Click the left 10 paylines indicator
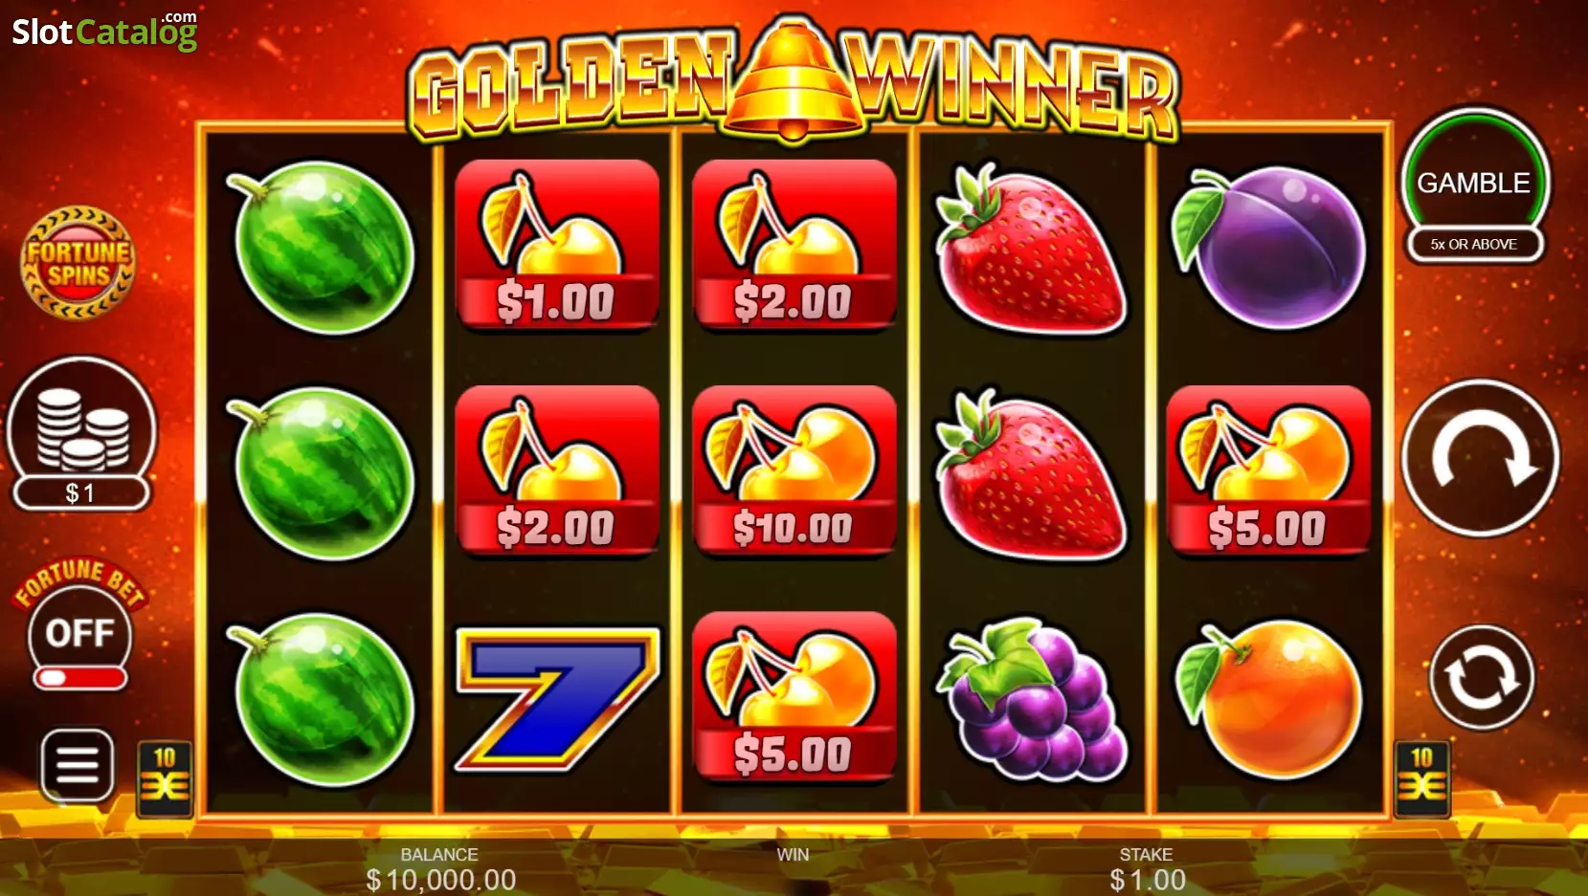This screenshot has width=1588, height=896. (x=165, y=778)
